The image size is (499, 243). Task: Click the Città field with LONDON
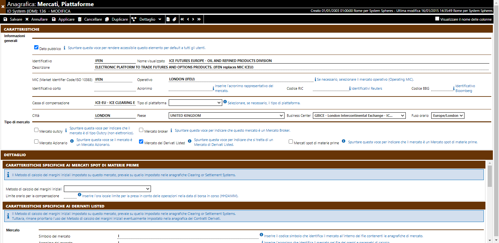click(115, 116)
